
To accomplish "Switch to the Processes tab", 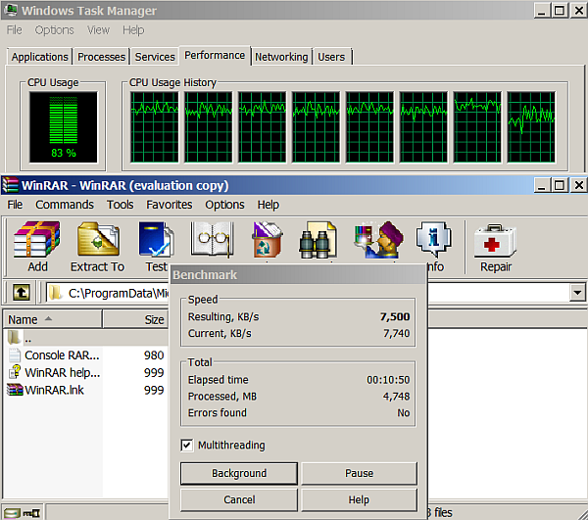I will pyautogui.click(x=101, y=57).
